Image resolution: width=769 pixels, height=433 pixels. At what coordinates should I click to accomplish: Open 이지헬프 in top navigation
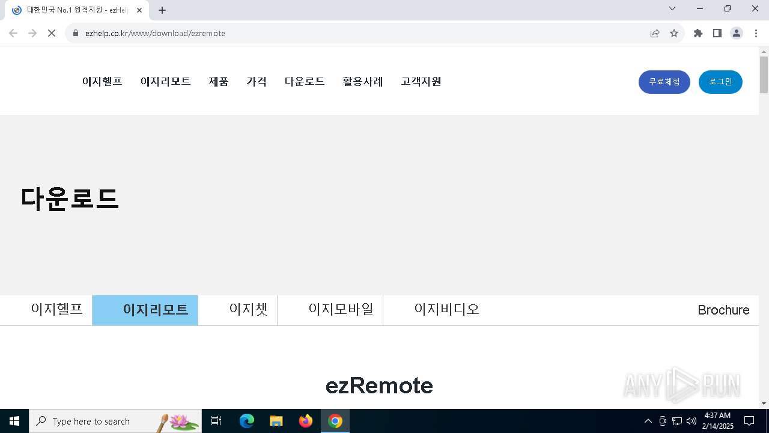(x=102, y=82)
